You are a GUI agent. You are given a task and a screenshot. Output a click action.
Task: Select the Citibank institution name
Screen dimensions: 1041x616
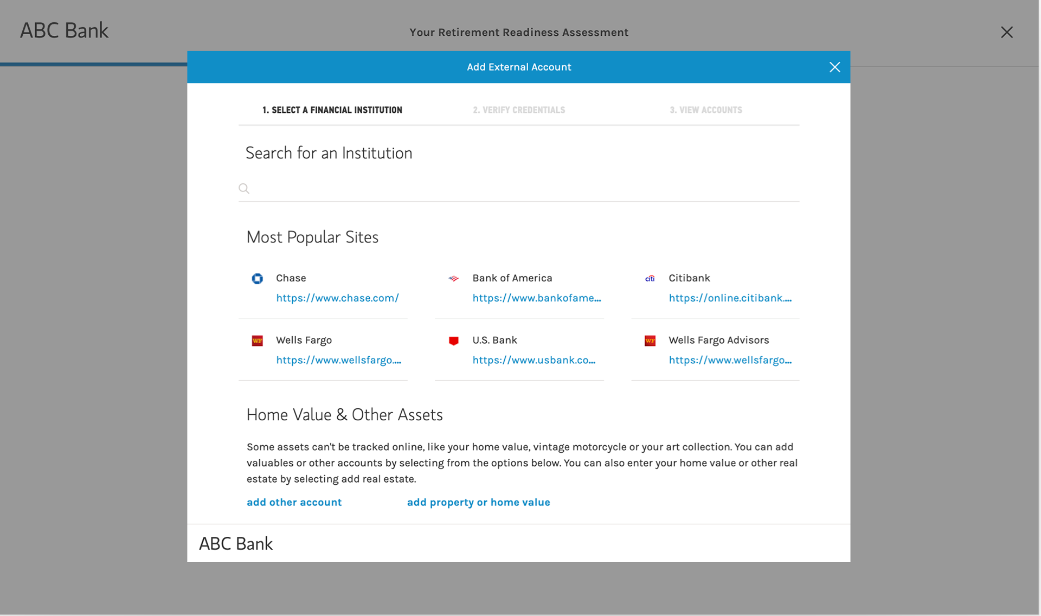coord(689,278)
